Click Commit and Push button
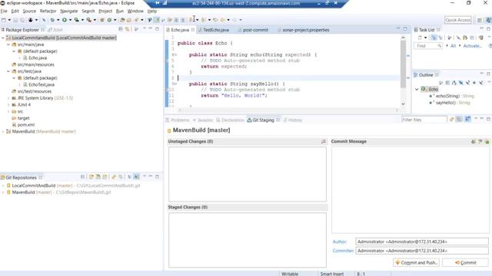The image size is (492, 276). click(x=416, y=262)
